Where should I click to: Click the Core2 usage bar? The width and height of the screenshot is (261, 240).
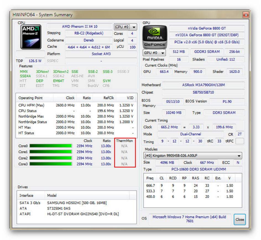click(x=51, y=158)
